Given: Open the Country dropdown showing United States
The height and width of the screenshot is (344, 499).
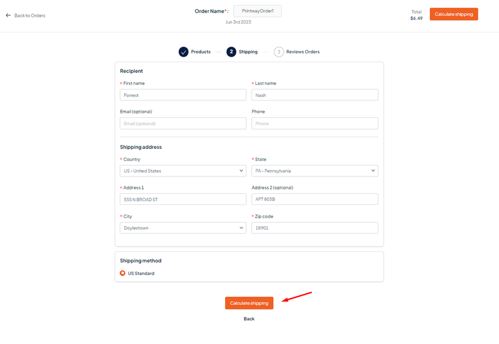Looking at the screenshot, I should [x=183, y=171].
